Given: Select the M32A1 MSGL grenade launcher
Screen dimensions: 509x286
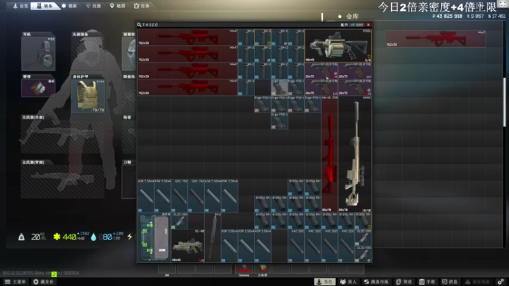Looking at the screenshot, I should point(338,46).
